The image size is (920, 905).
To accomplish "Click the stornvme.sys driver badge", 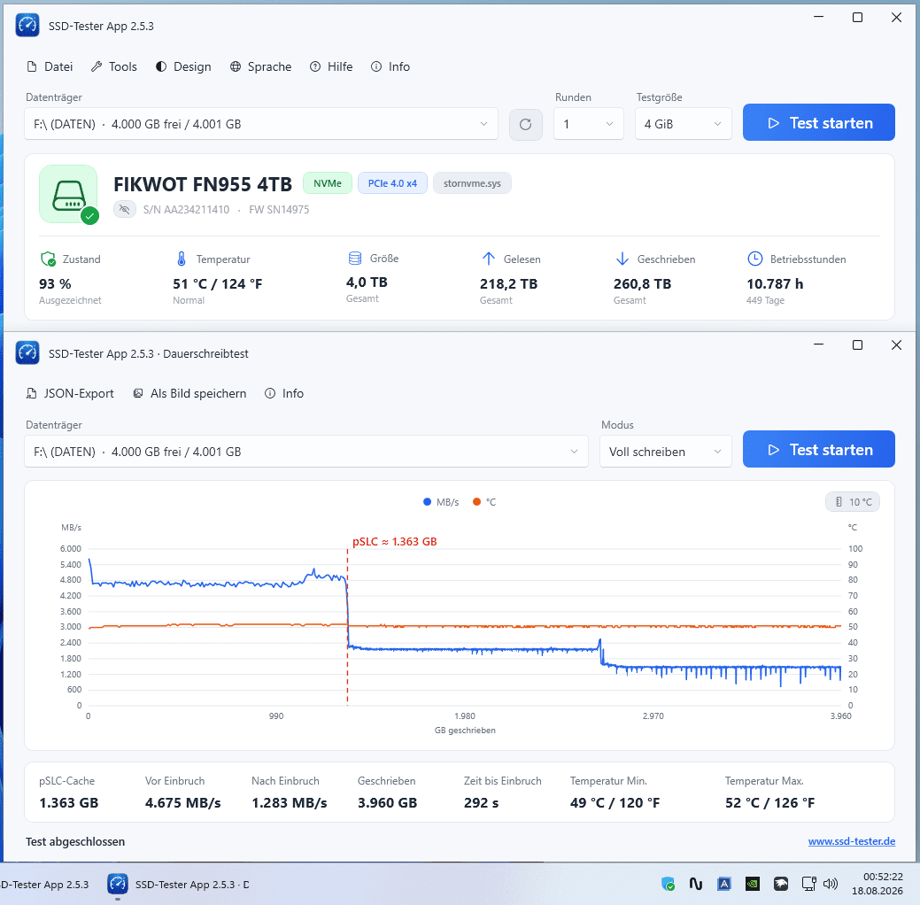I will point(472,183).
